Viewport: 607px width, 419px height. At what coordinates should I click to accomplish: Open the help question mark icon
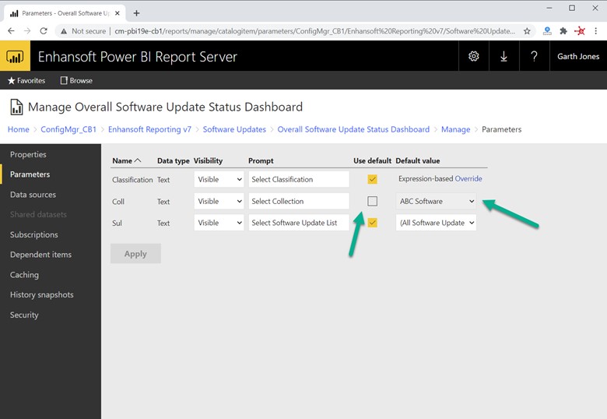point(534,56)
